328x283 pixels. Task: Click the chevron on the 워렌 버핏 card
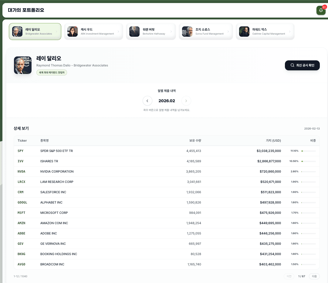click(171, 32)
